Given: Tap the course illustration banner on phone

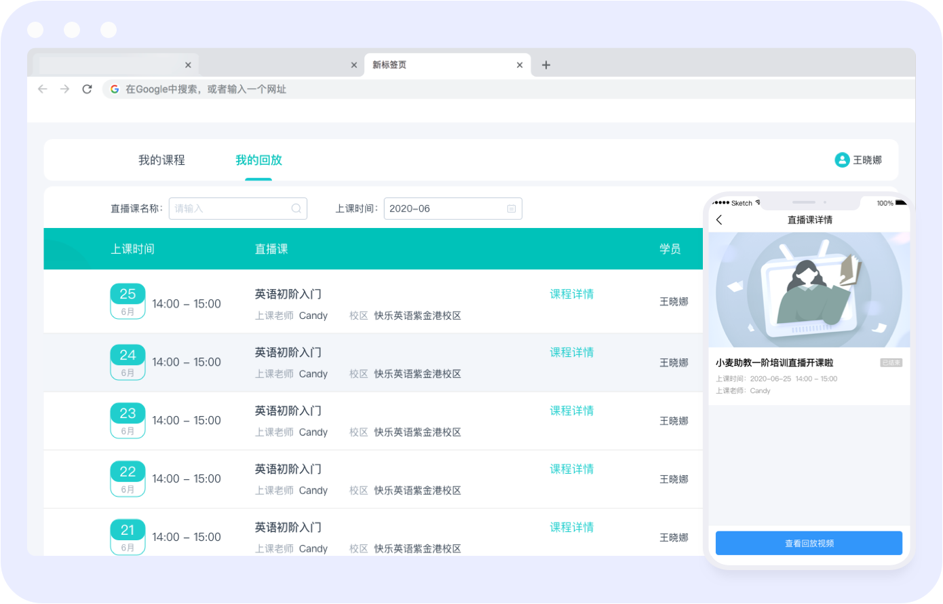Looking at the screenshot, I should 809,290.
